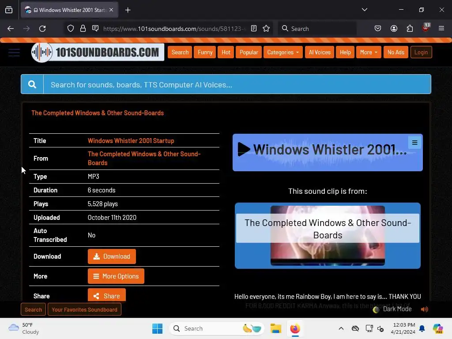Focus the browser URL address bar

174,29
